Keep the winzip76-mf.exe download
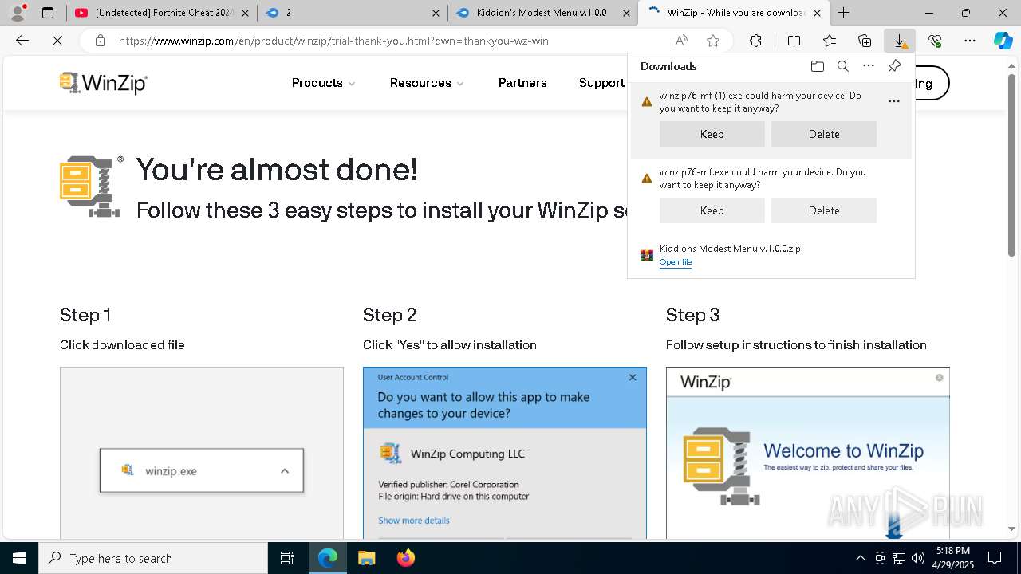 pos(712,210)
